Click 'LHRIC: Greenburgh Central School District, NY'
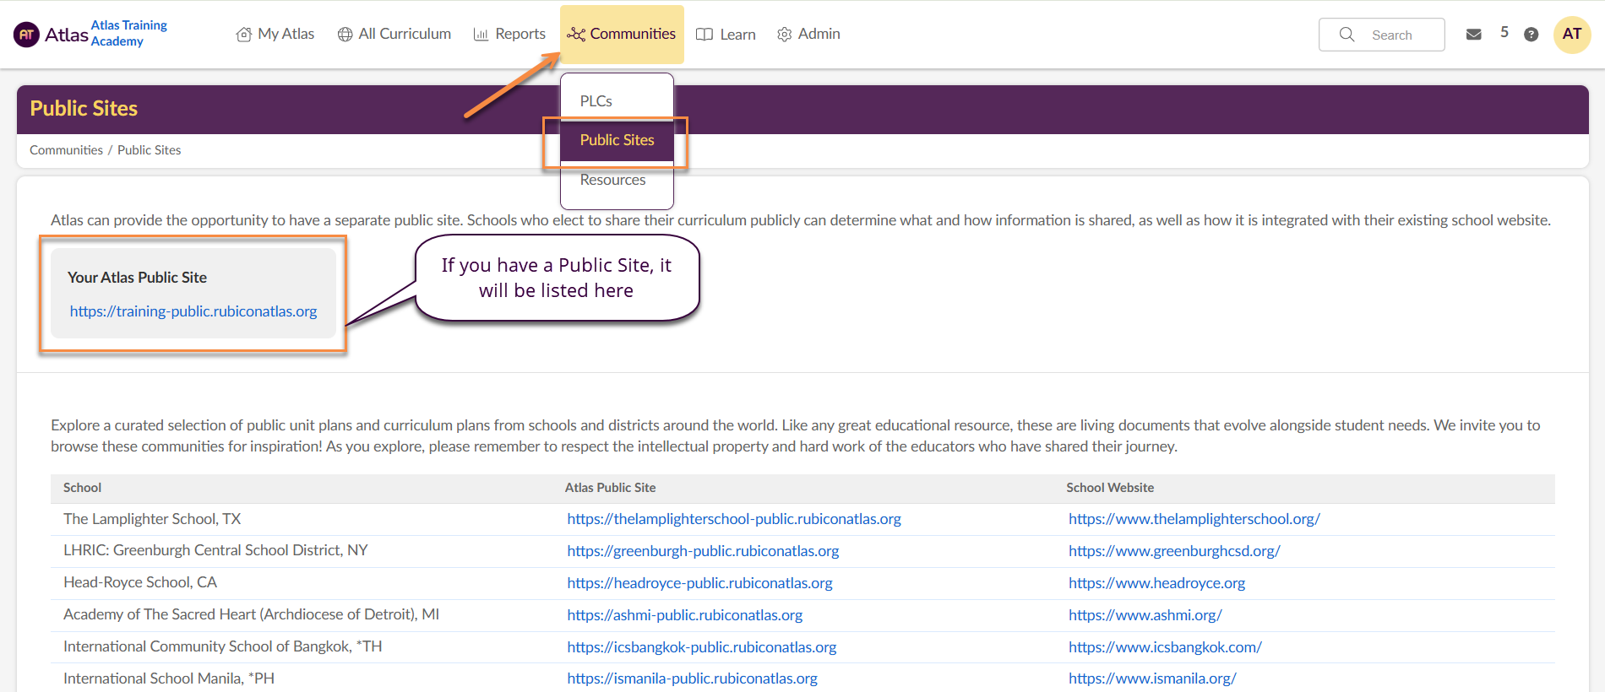 point(215,550)
